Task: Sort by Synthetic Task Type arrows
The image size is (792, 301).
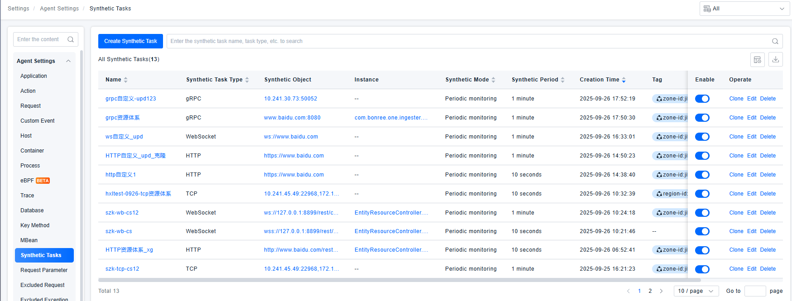Action: coord(247,80)
